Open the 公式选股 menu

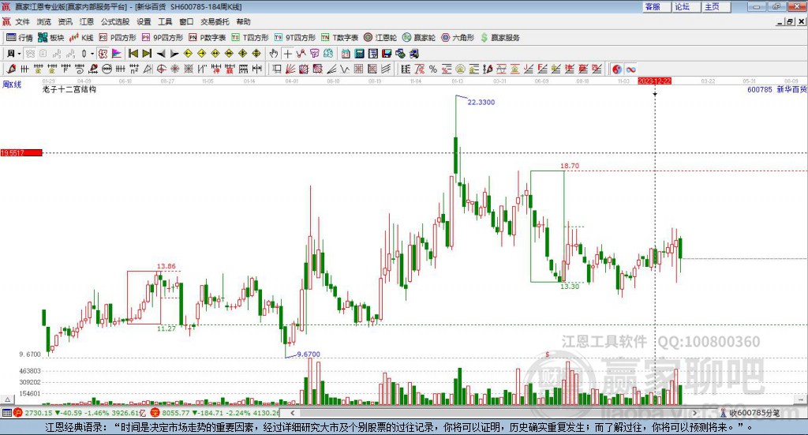tap(115, 21)
